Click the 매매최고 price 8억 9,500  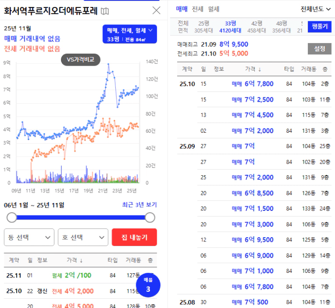[x=234, y=44]
